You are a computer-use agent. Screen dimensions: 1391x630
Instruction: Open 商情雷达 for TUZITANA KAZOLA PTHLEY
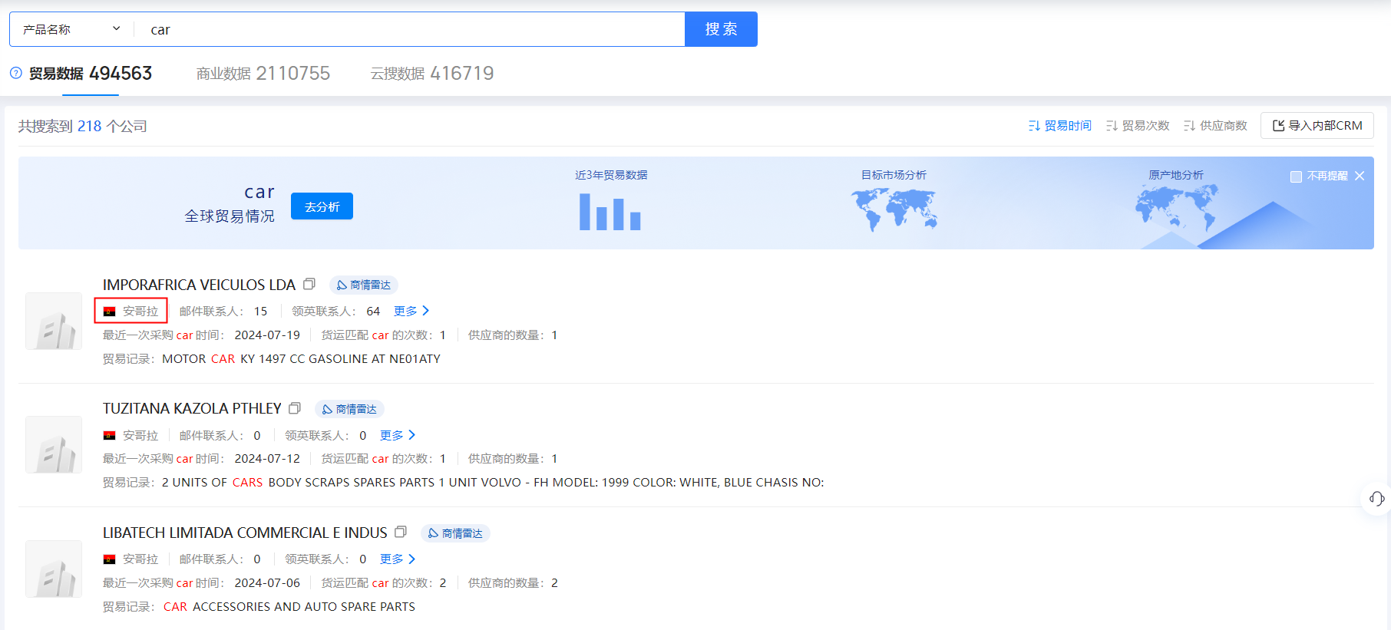(349, 409)
